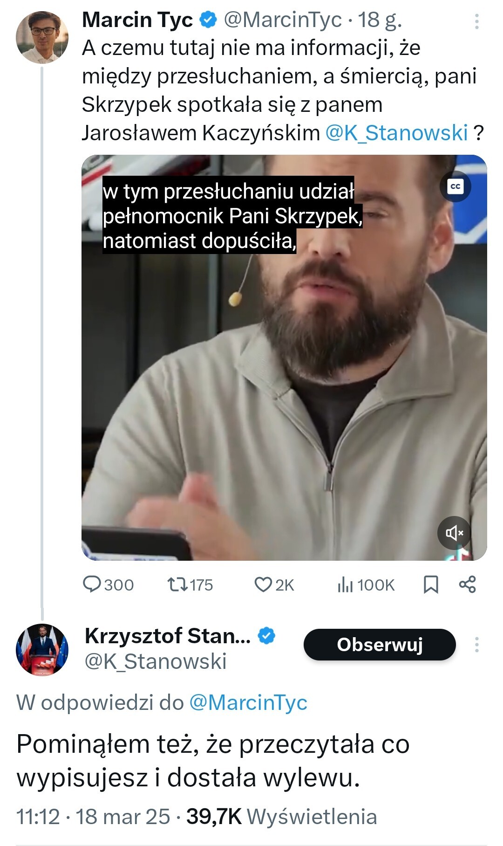Viewport: 503px width, 846px height.
Task: Open more options for Marcin Tyc's tweet
Action: click(x=476, y=21)
